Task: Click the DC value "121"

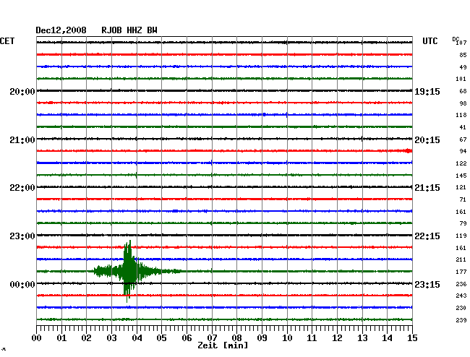Action: pos(461,187)
